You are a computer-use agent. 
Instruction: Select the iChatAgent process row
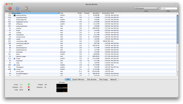click(x=91, y=67)
